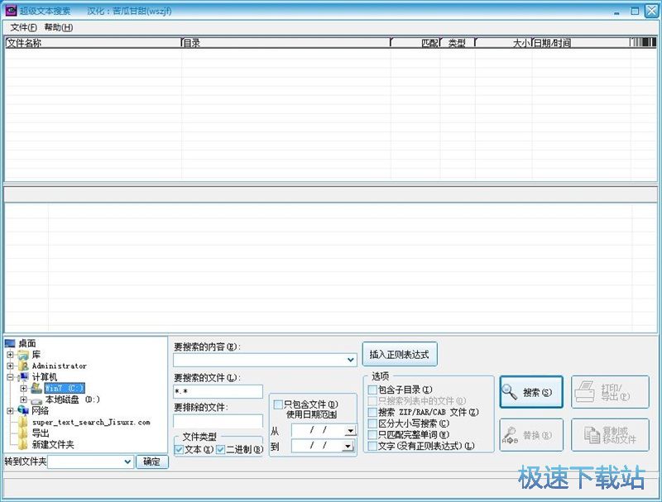Screen dimensions: 662x502
Task: Click the 打印/导出 button
Action: [x=610, y=392]
